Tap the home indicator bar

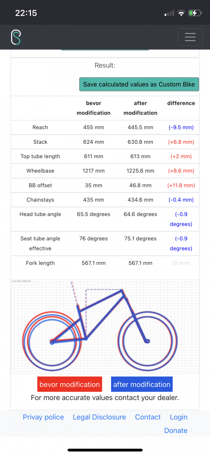tap(105, 450)
